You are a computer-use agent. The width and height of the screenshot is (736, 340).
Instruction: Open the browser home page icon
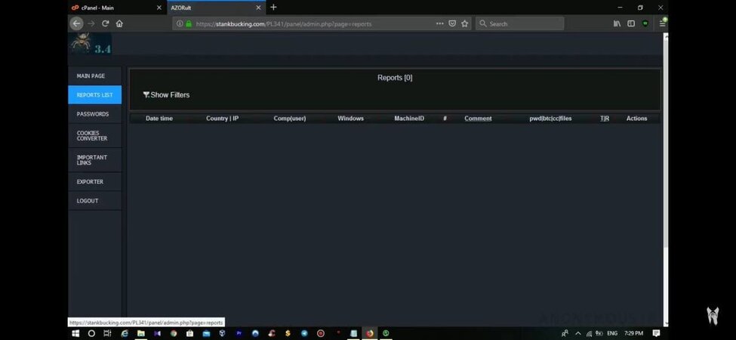(x=119, y=23)
